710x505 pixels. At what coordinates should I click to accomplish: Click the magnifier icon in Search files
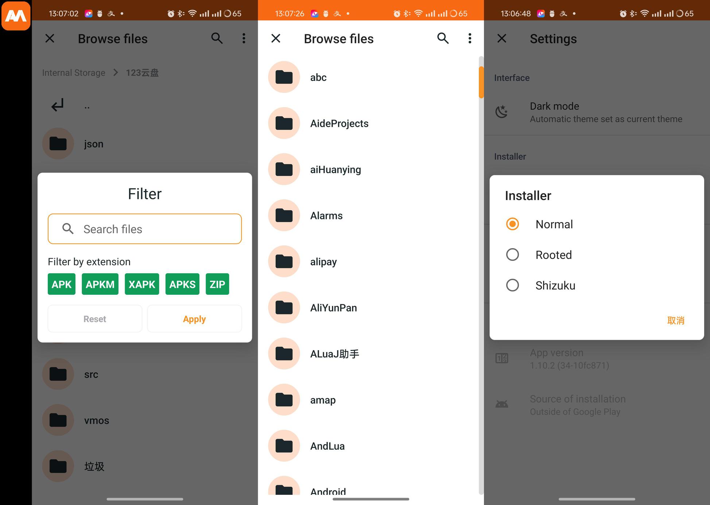(x=68, y=229)
